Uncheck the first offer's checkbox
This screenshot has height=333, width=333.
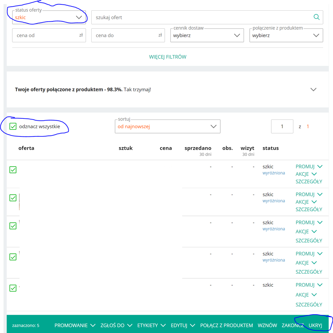click(x=13, y=170)
